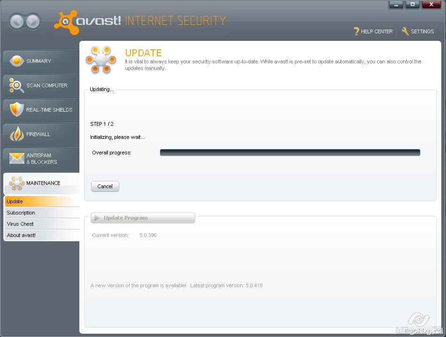Open the Virus Chest submenu item
This screenshot has height=337, width=446.
click(x=42, y=224)
